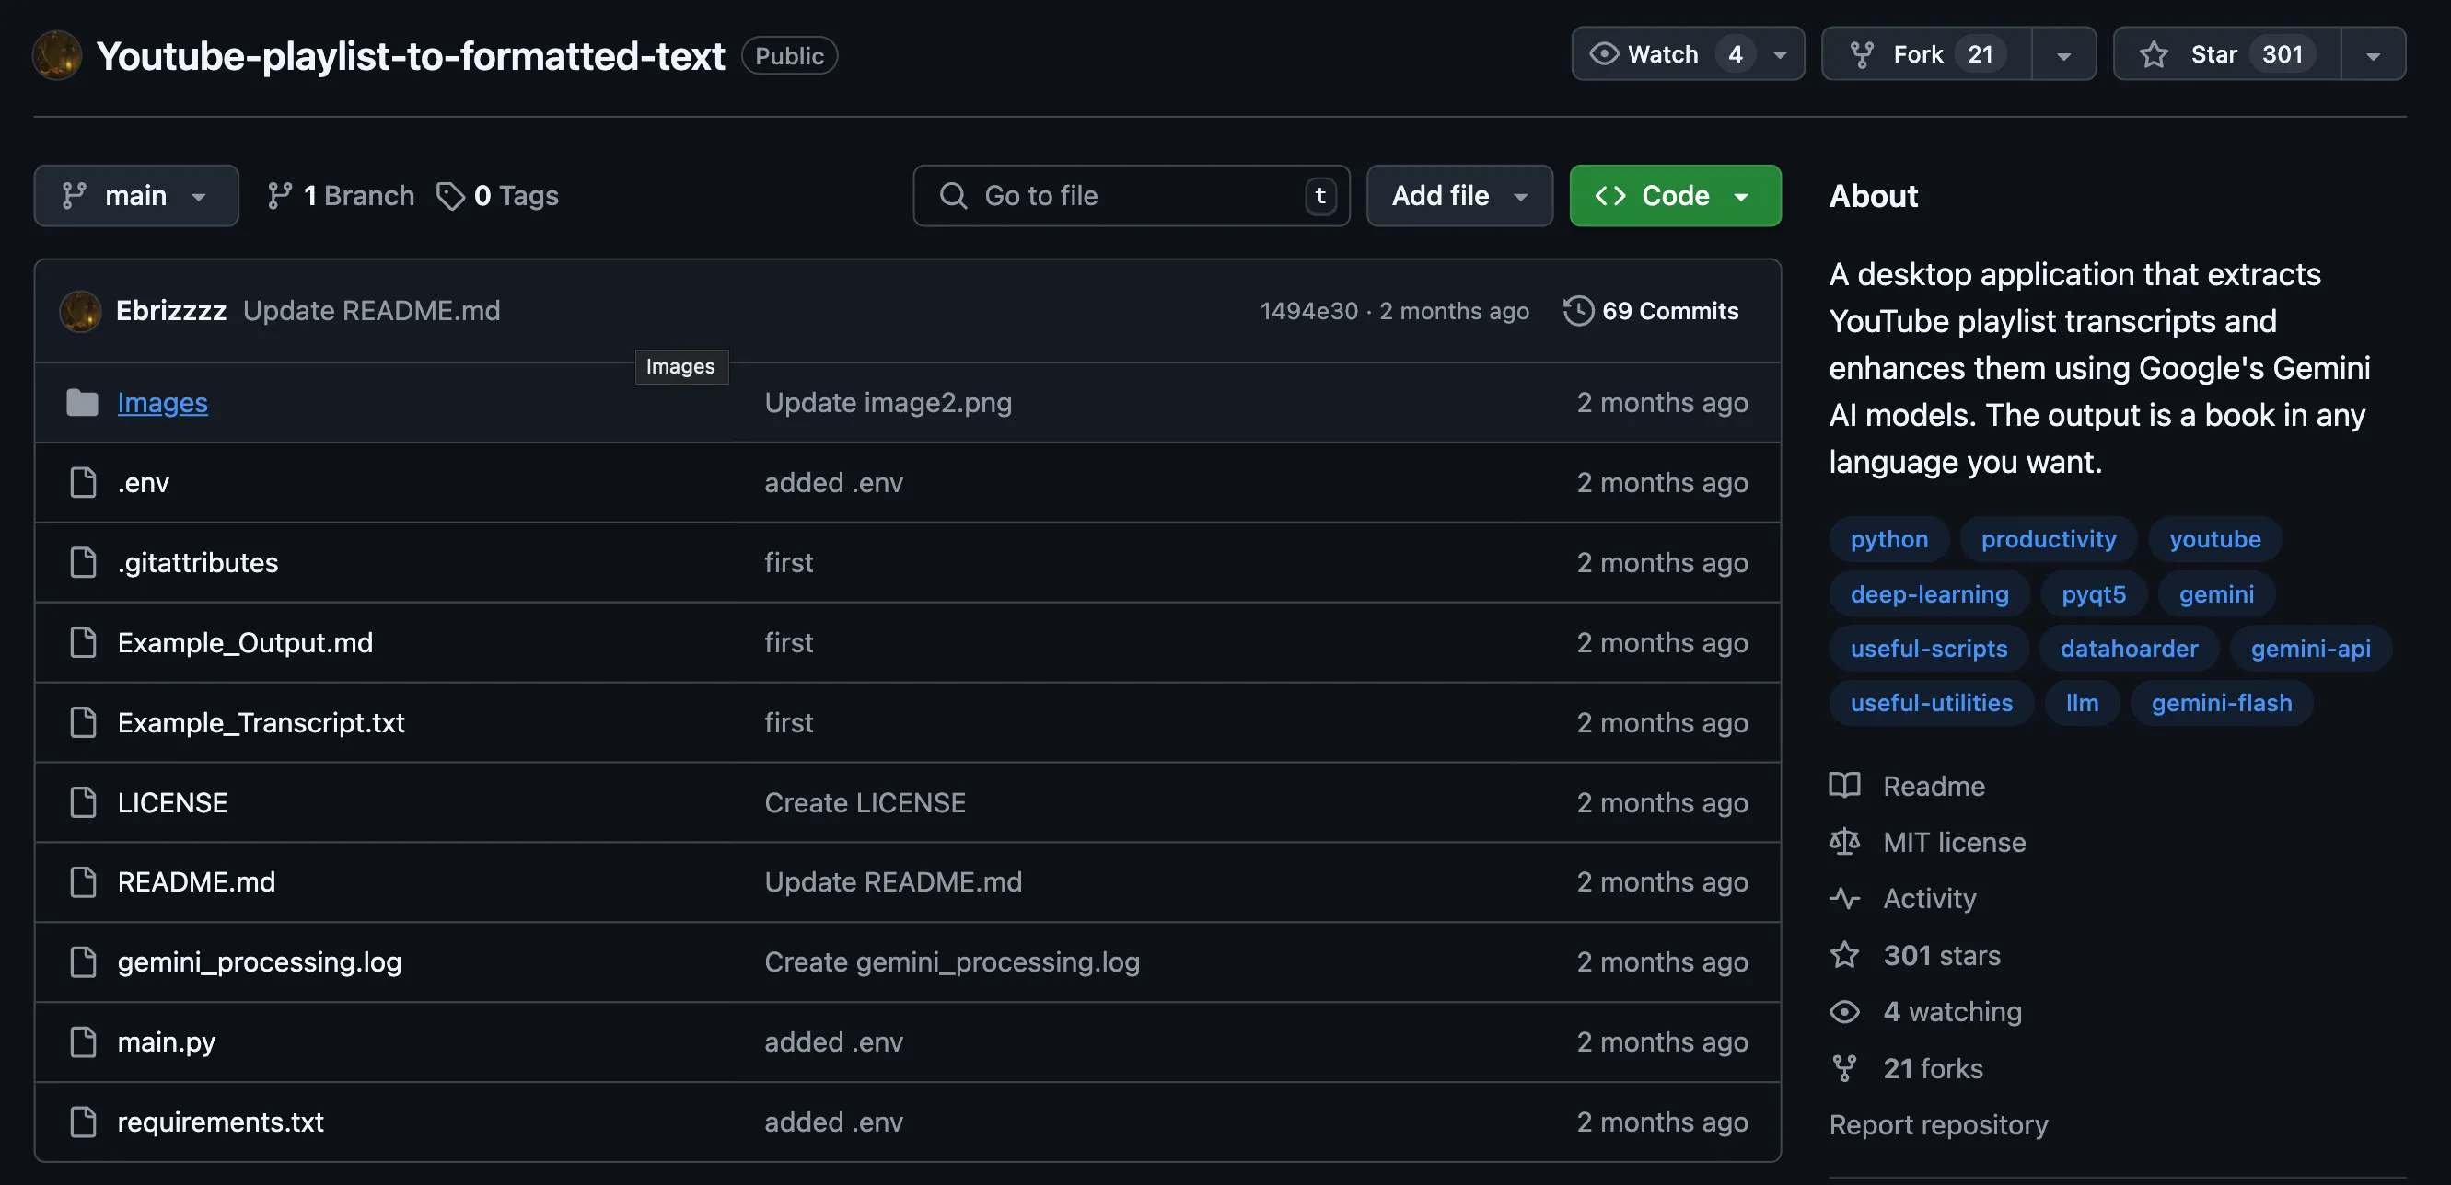Click the Update image2.png commit message
The width and height of the screenshot is (2451, 1185).
click(x=889, y=403)
